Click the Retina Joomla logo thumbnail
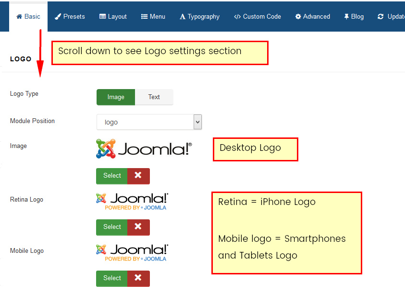 pyautogui.click(x=132, y=202)
